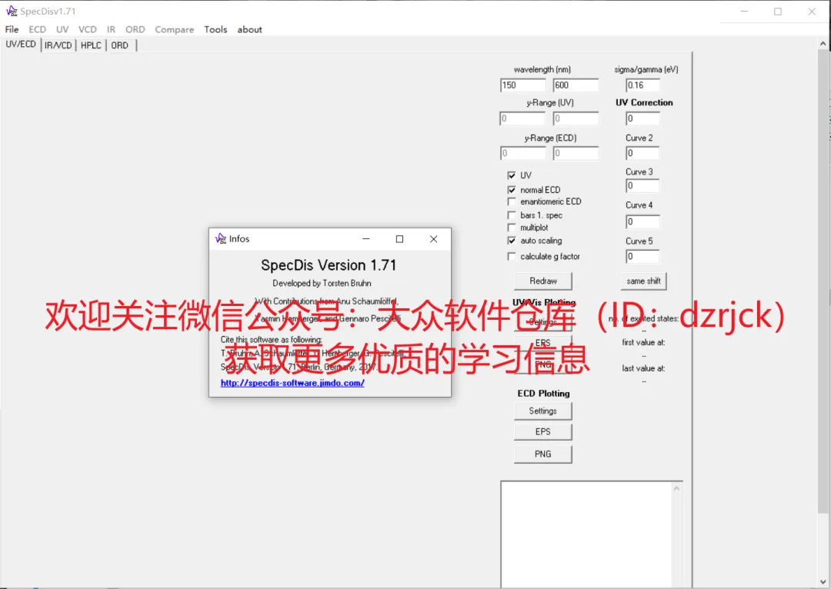Click main window scrollbar down arrow
The width and height of the screenshot is (831, 589).
click(x=823, y=582)
